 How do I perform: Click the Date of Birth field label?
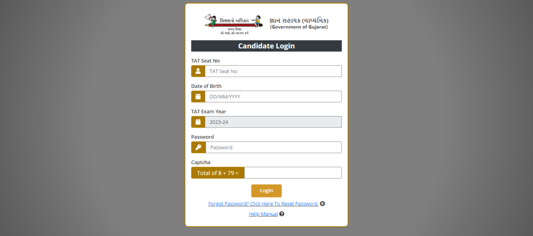click(206, 86)
